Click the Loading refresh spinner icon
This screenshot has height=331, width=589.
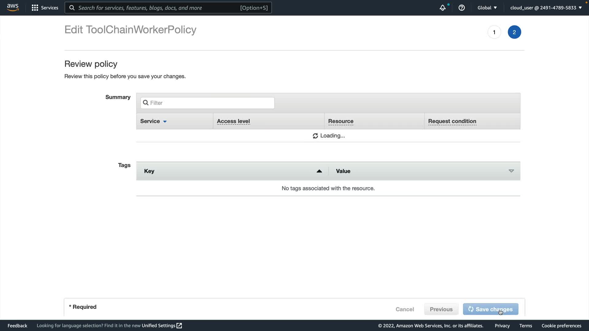pos(315,136)
